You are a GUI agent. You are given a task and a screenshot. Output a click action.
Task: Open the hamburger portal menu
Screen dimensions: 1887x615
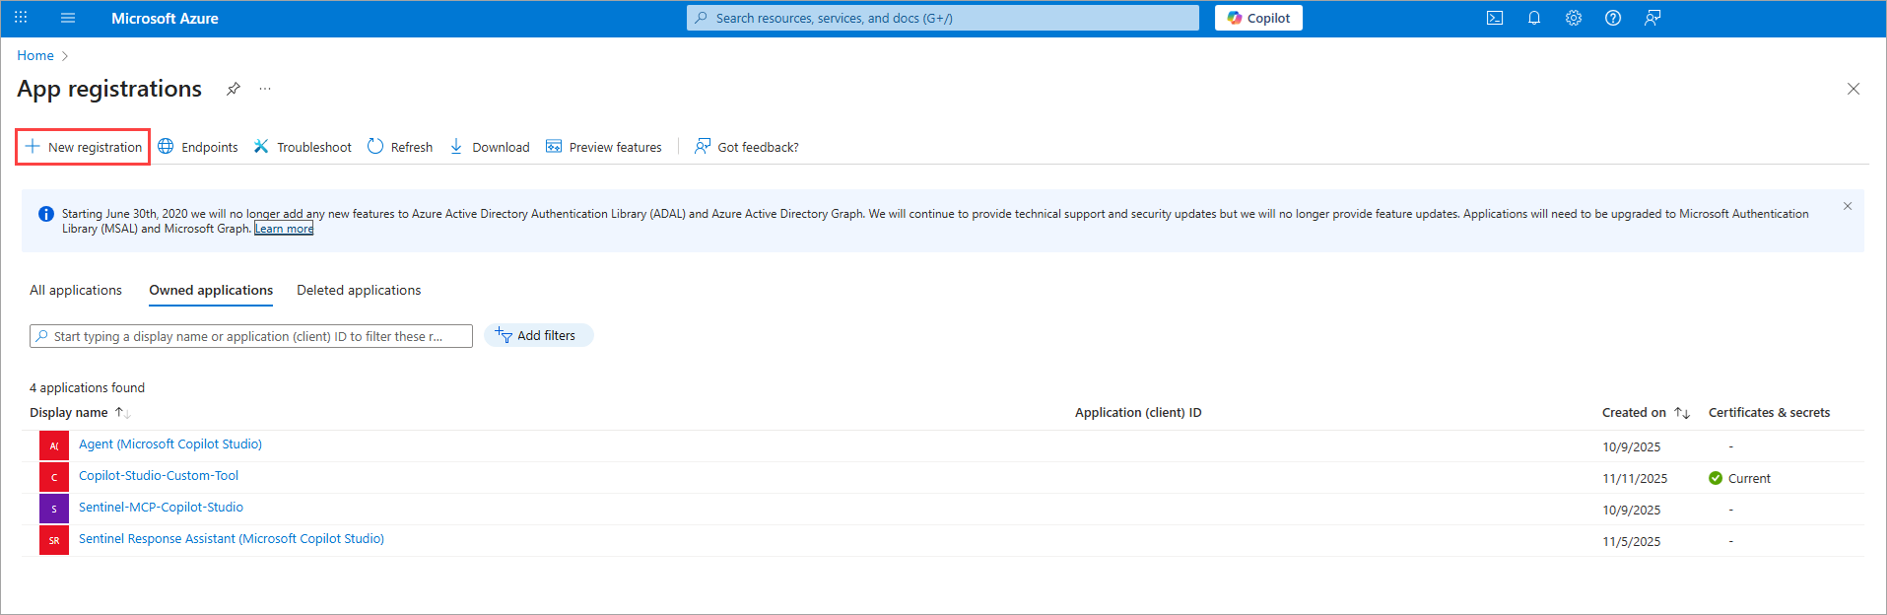[x=68, y=18]
